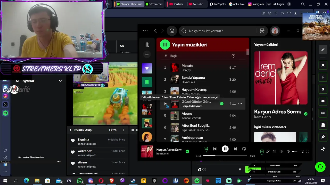This screenshot has height=185, width=330.
Task: Open the Spotify three-dot main menu
Action: [145, 31]
